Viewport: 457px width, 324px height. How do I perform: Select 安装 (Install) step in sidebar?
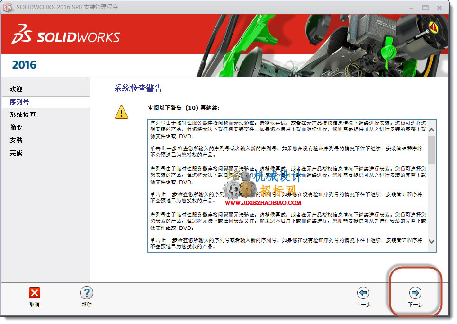[x=16, y=140]
